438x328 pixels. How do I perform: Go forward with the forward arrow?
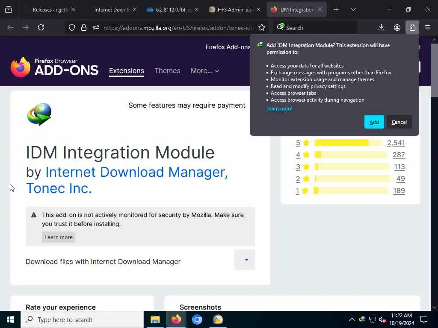(26, 27)
